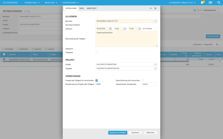Screen dimensions: 223x139
Task: Click the keyboard icon in top bar
Action: tap(210, 3)
